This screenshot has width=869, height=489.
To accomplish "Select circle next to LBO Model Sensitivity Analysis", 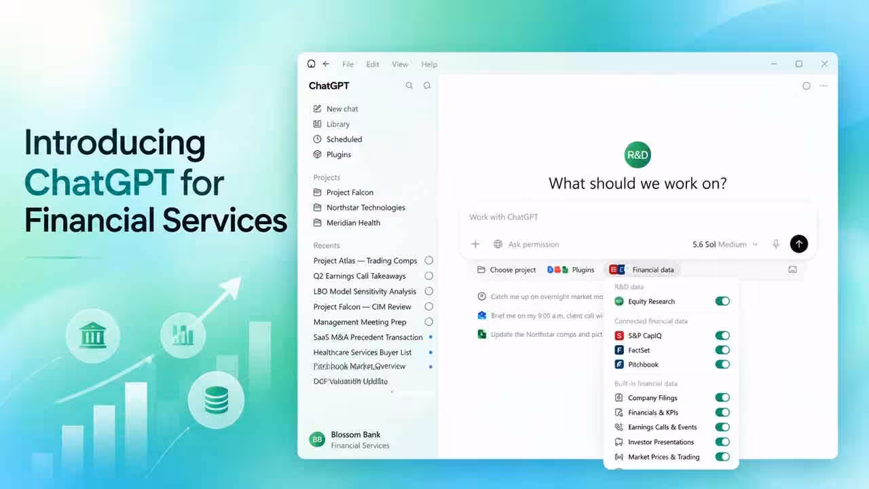I will (x=428, y=291).
